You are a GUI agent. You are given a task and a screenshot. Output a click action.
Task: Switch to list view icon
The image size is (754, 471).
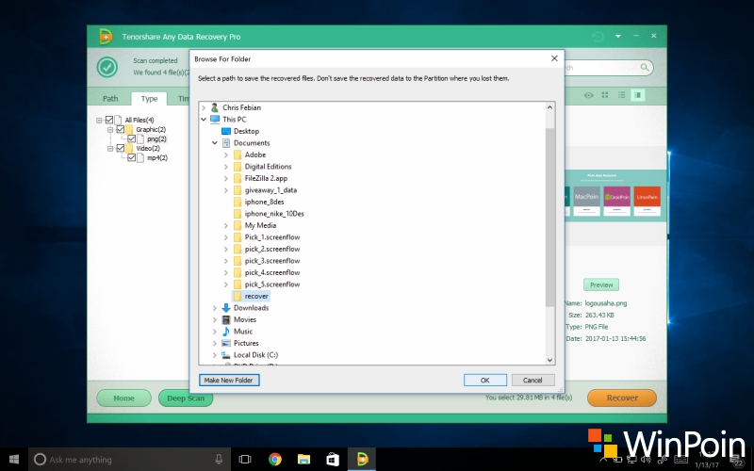621,95
